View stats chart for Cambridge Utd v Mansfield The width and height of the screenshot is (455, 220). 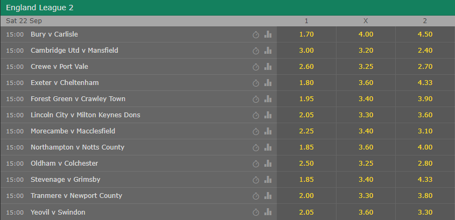pos(268,51)
